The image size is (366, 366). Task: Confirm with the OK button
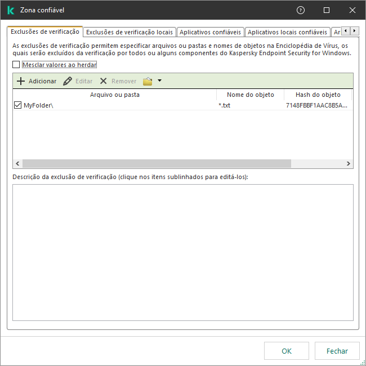pos(287,351)
